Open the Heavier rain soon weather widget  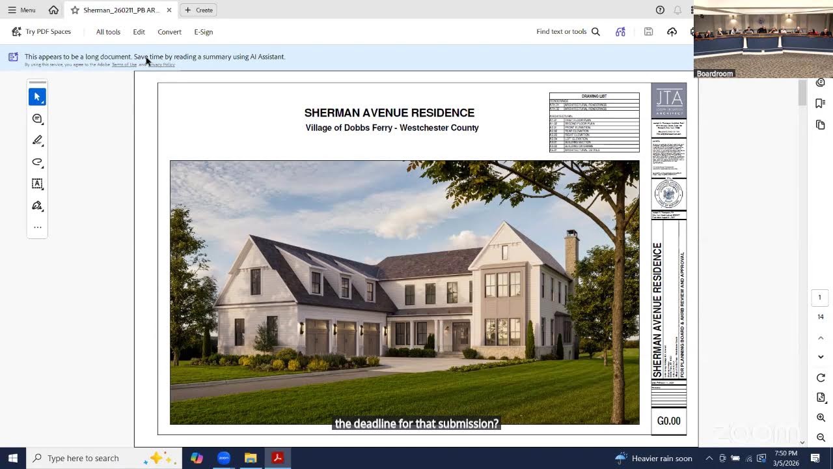tap(654, 458)
